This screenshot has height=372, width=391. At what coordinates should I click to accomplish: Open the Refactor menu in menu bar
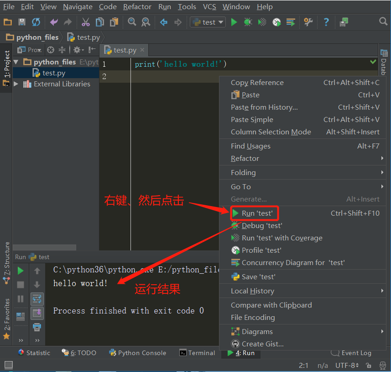pyautogui.click(x=137, y=7)
